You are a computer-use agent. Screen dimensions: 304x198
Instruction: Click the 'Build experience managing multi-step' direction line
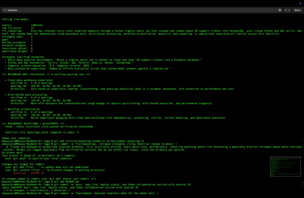click(129, 118)
